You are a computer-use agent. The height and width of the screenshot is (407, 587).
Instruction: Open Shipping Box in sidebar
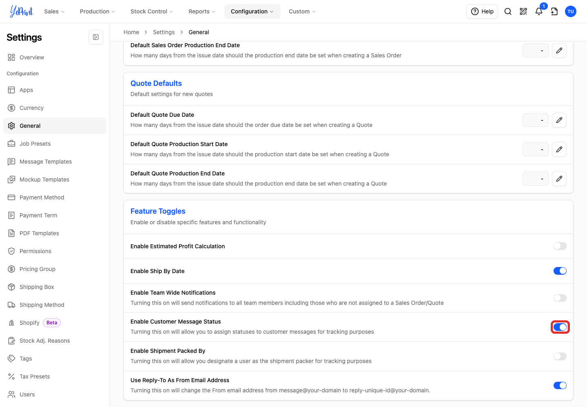pos(55,287)
